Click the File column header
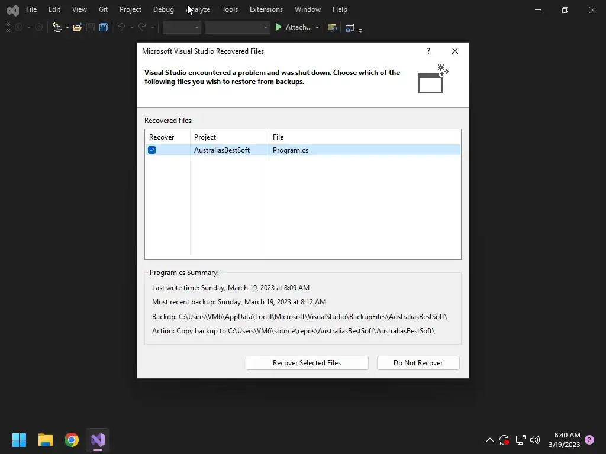The image size is (606, 454). pyautogui.click(x=365, y=137)
